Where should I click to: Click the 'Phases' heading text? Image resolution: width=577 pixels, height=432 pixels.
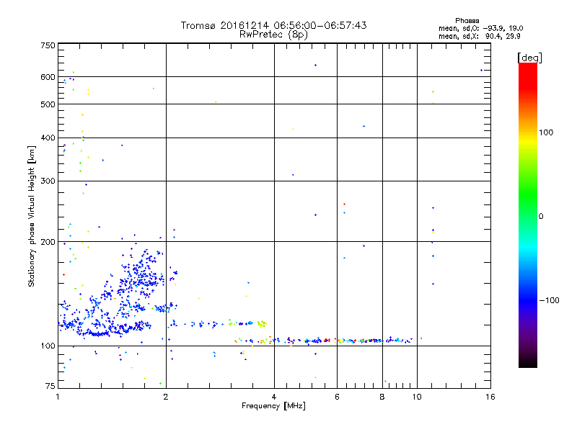pos(467,21)
